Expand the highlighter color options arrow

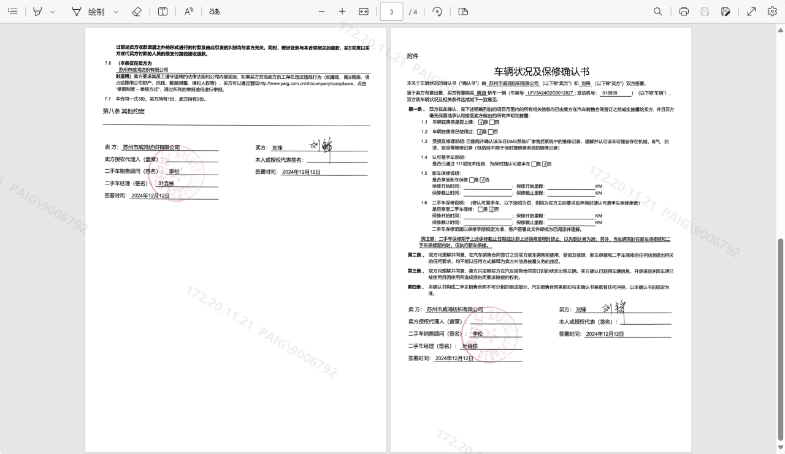(x=52, y=12)
